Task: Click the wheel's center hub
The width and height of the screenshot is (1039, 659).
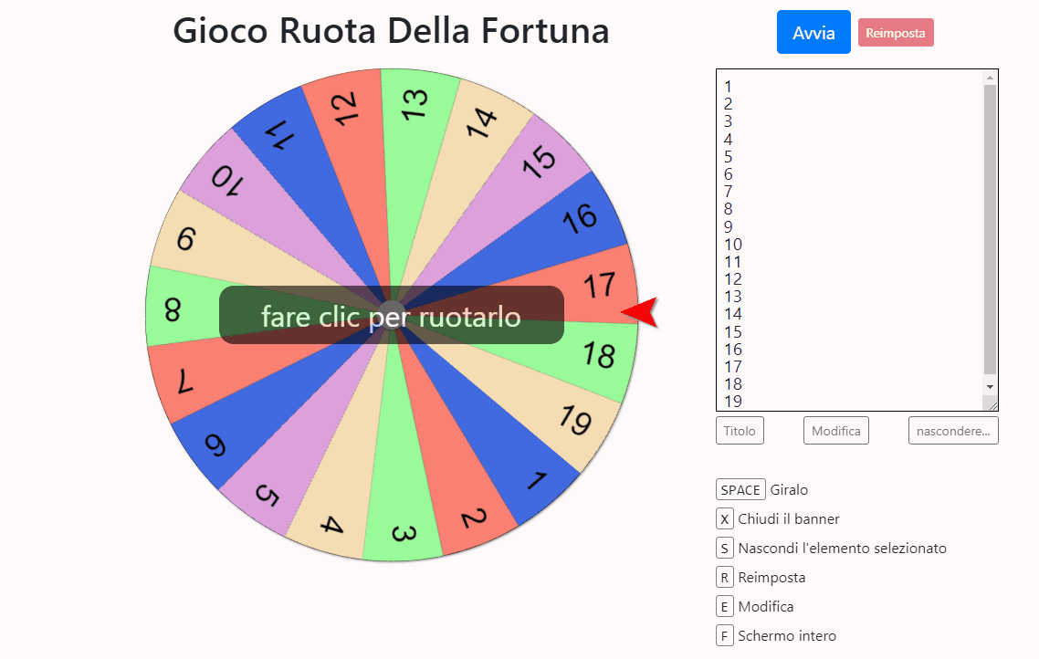Action: (392, 315)
